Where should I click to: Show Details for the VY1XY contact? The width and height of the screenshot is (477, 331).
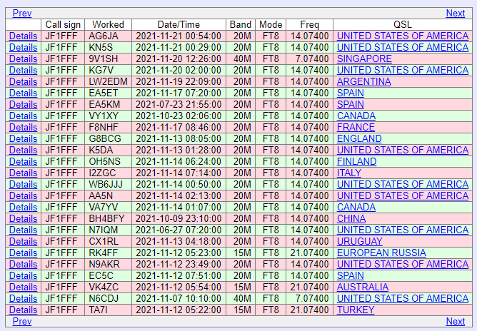[x=23, y=116]
